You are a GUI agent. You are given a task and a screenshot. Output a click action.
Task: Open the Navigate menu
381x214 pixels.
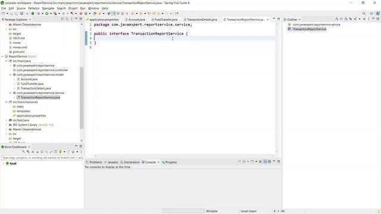pyautogui.click(x=48, y=8)
